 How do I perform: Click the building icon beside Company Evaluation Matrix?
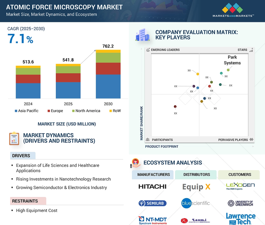point(142,35)
